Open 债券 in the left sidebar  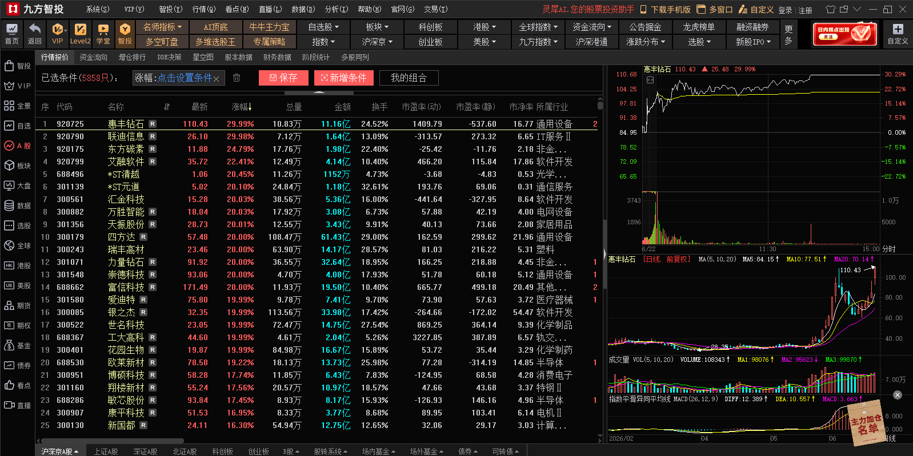(17, 365)
